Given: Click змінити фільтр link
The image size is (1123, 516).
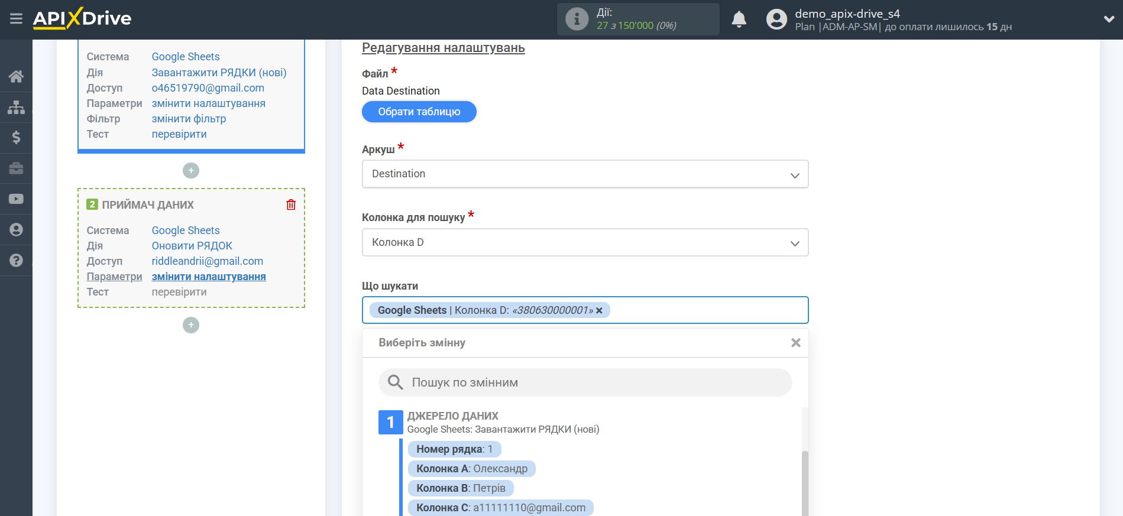Looking at the screenshot, I should click(189, 119).
